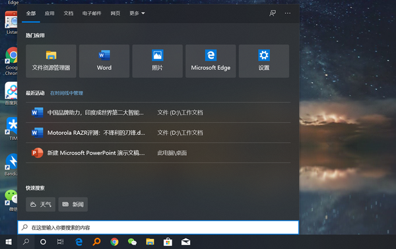
Task: Open the 文件资源管理器 tile
Action: tap(51, 61)
